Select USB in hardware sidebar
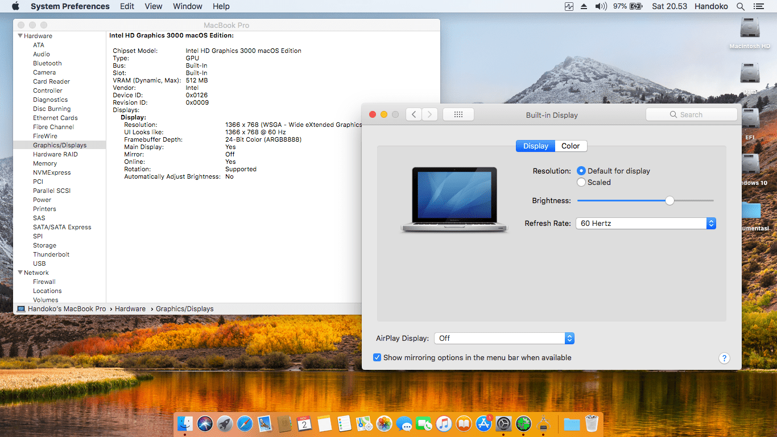The height and width of the screenshot is (437, 777). coord(39,263)
